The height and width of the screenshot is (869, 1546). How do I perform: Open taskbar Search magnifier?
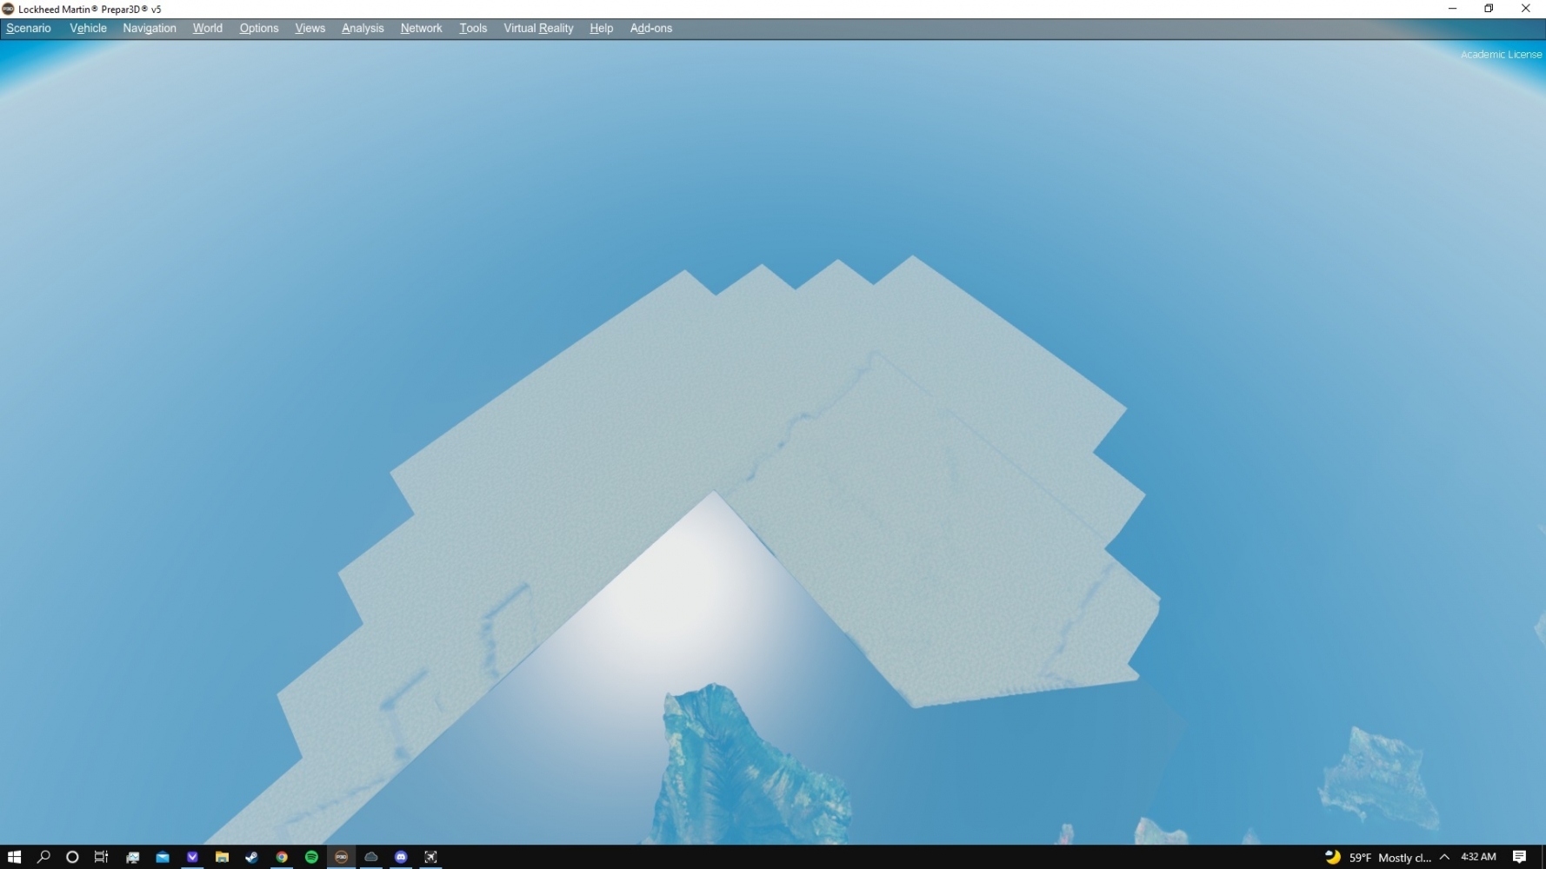coord(43,857)
